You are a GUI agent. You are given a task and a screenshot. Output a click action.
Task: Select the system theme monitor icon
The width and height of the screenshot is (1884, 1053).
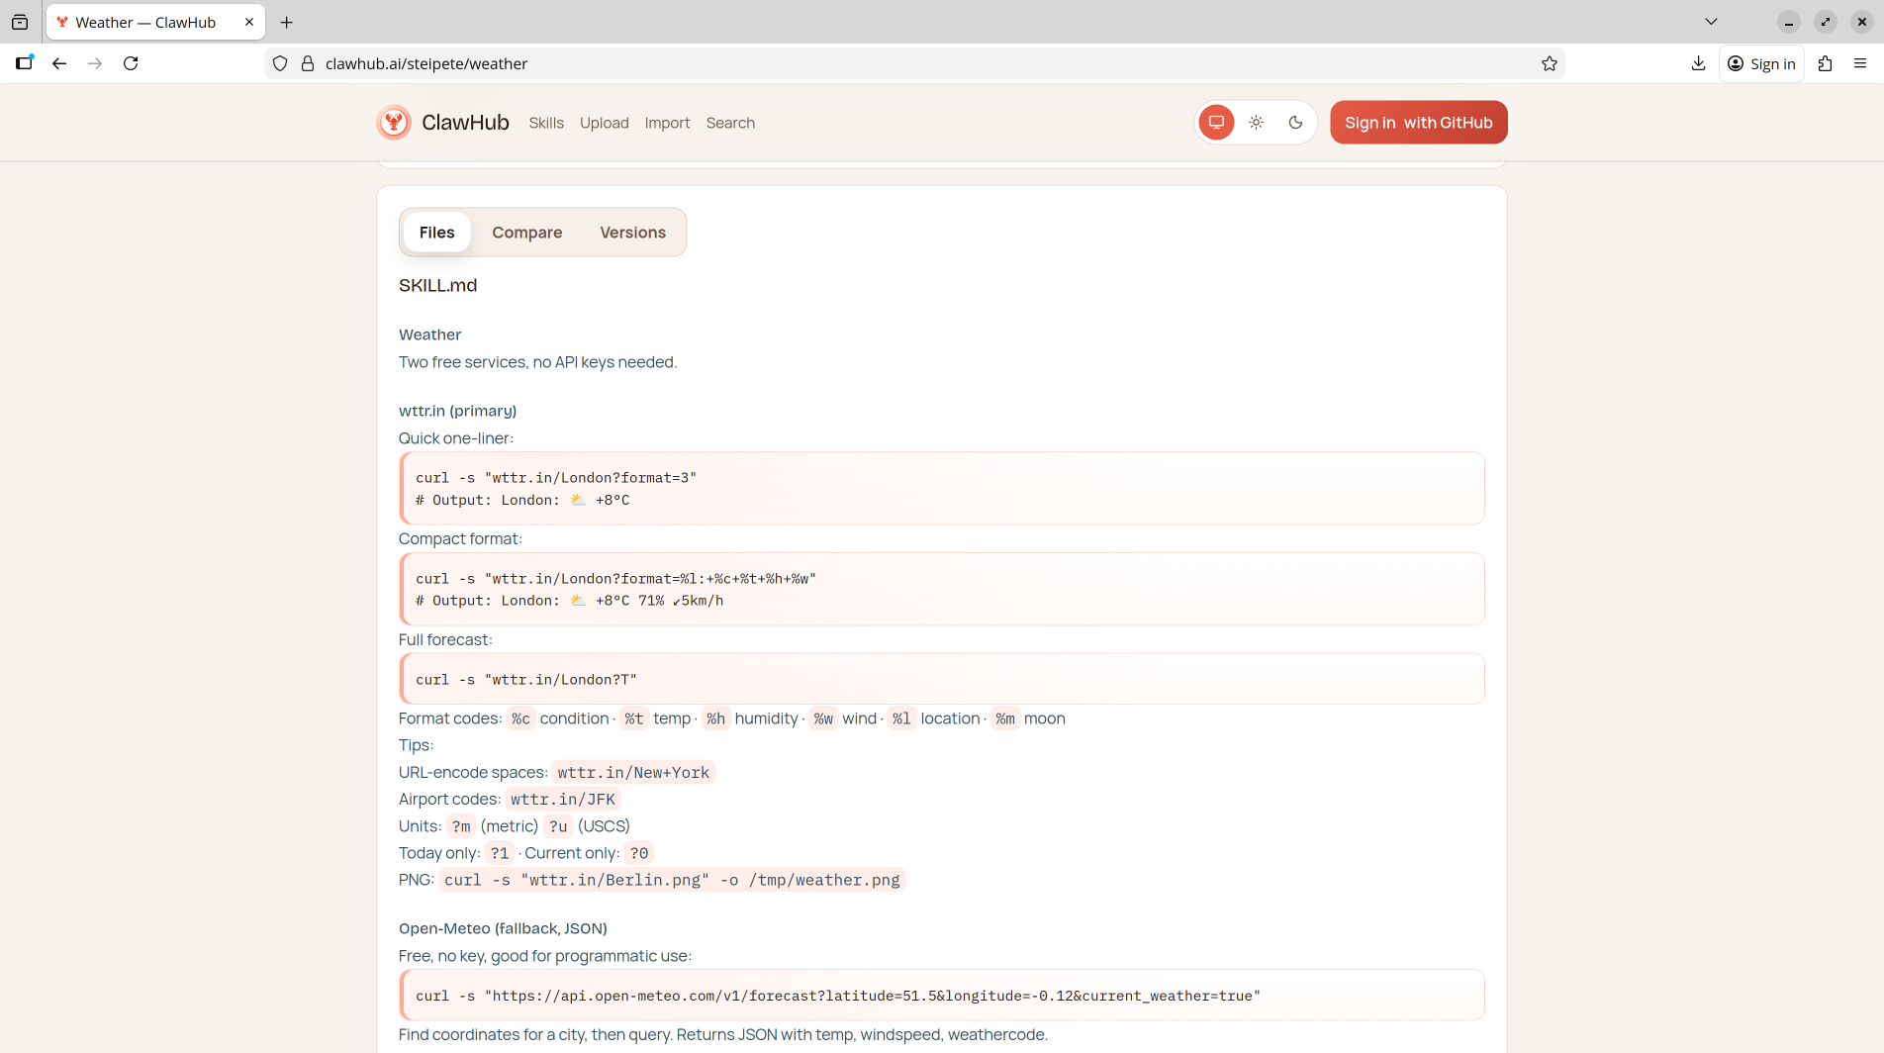tap(1216, 123)
